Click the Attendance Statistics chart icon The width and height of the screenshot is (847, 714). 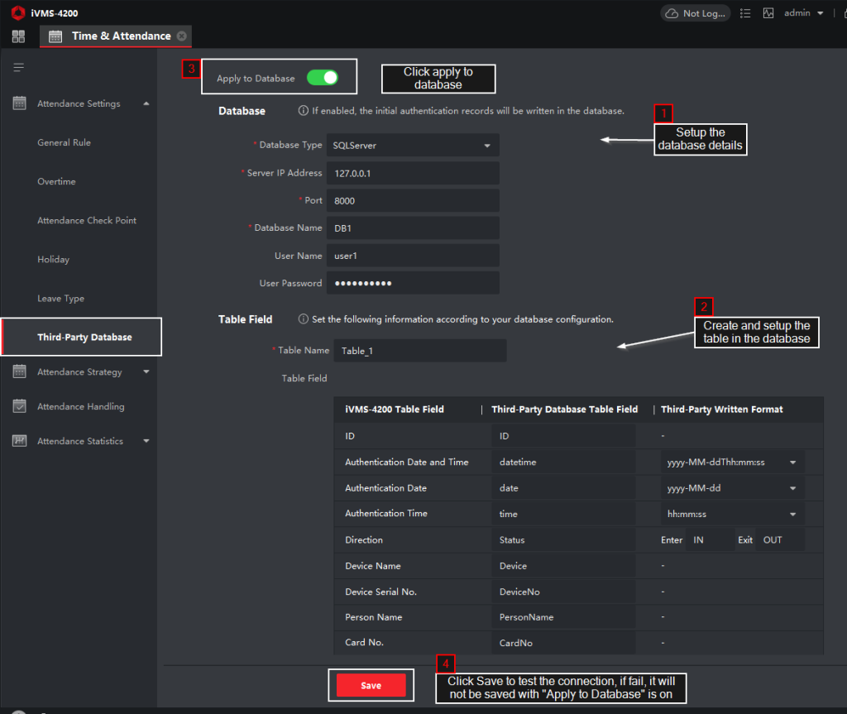(x=20, y=440)
